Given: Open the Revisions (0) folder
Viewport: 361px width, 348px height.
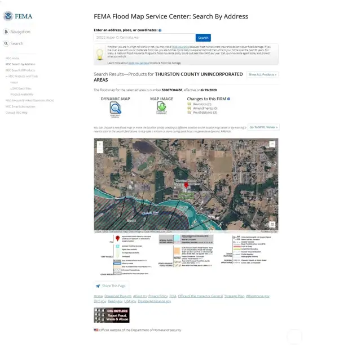Looking at the screenshot, I should [190, 104].
